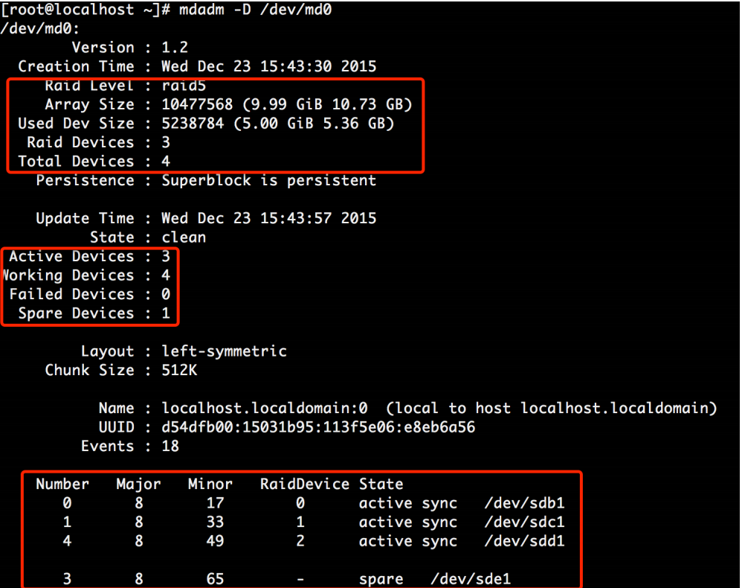Image resolution: width=745 pixels, height=588 pixels.
Task: Click the raid5 value in Raid Level
Action: [x=184, y=86]
